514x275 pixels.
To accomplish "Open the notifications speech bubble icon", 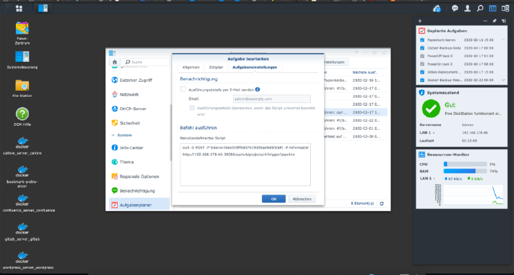I will click(x=455, y=8).
